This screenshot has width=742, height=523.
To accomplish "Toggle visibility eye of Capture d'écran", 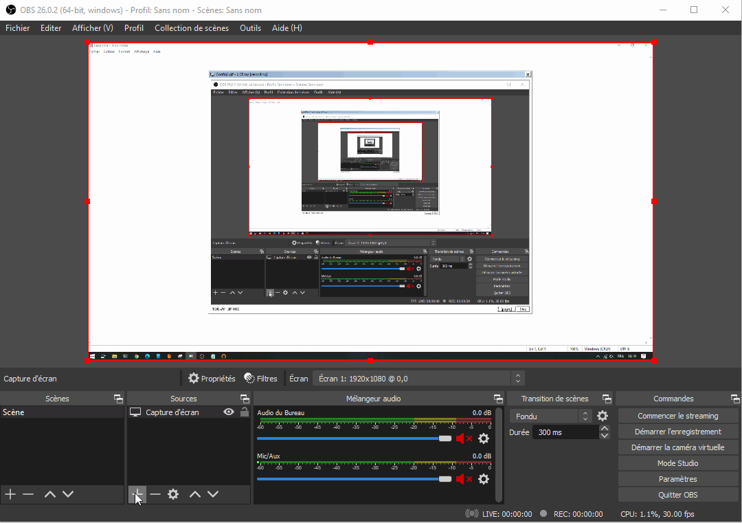I will pos(229,412).
